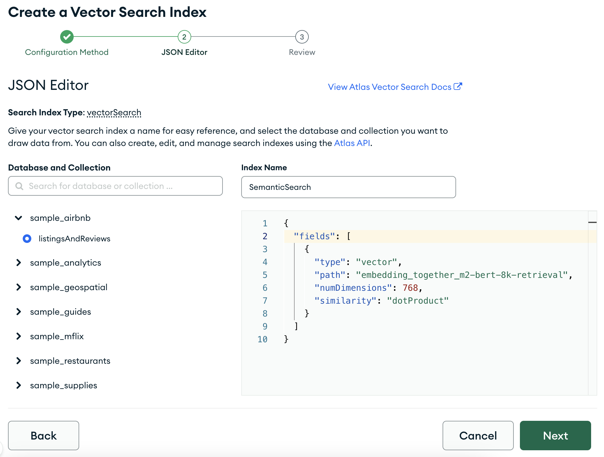Click the green checkmark Configuration Method step
This screenshot has height=457, width=604.
tap(67, 37)
